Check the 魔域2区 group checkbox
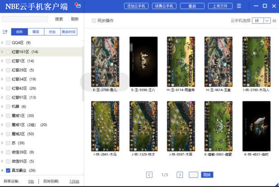The height and width of the screenshot is (187, 279). (8, 134)
